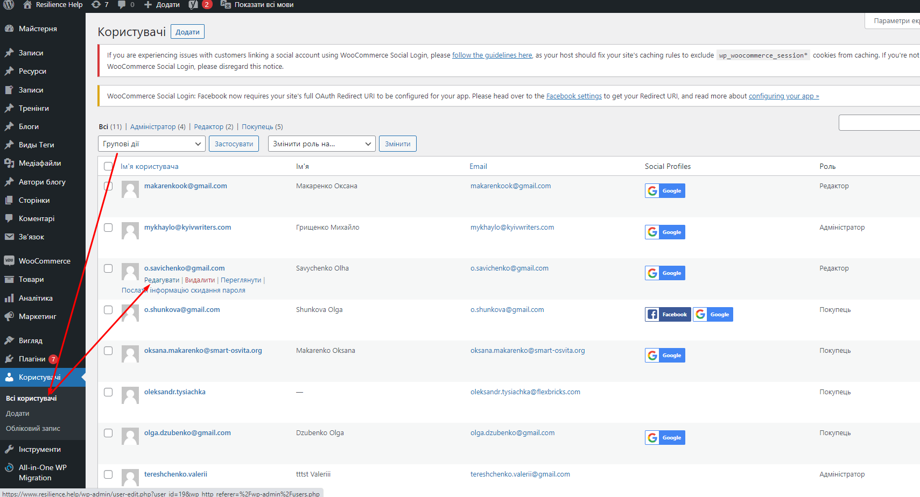920x497 pixels.
Task: Open Додати submenu item under Користувачі
Action: pyautogui.click(x=18, y=414)
